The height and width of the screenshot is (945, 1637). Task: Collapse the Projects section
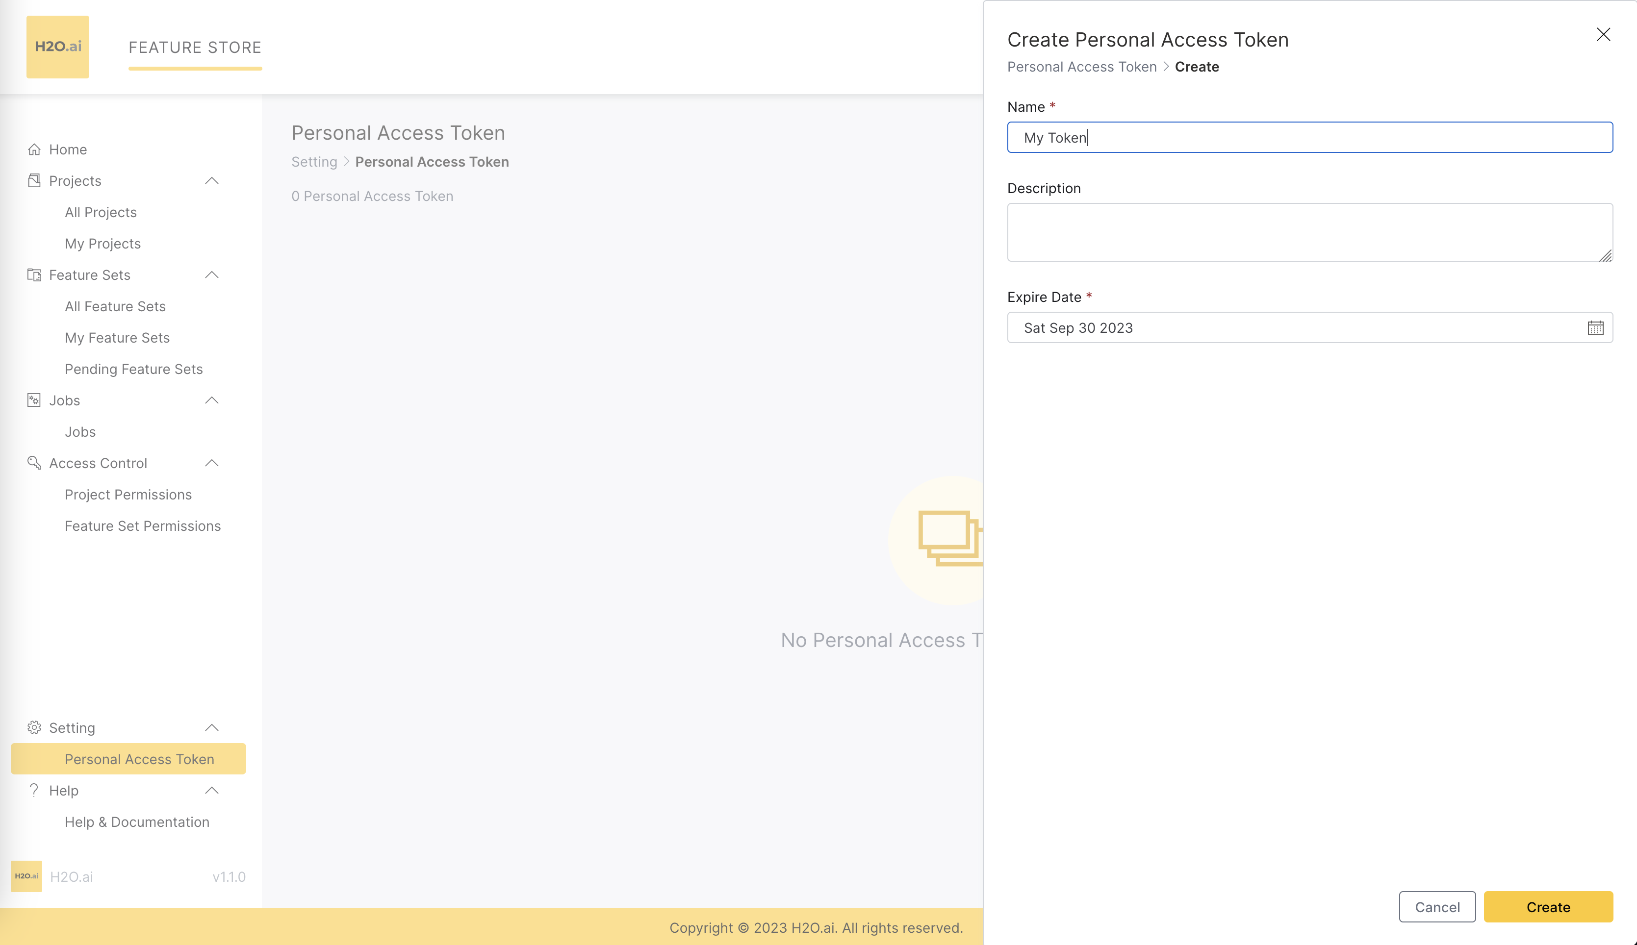pos(212,180)
